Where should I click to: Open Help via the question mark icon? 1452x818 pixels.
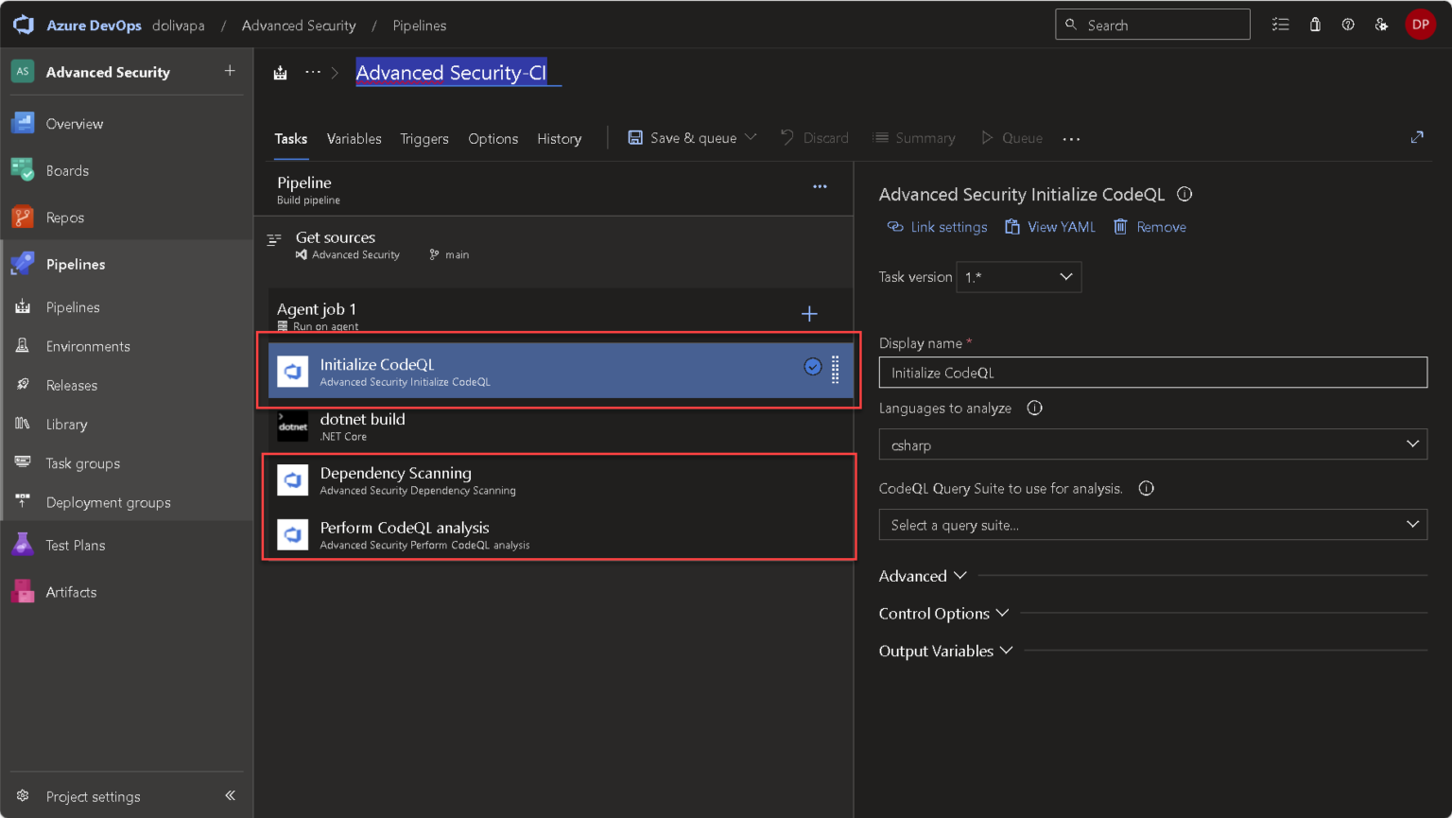[x=1348, y=25]
